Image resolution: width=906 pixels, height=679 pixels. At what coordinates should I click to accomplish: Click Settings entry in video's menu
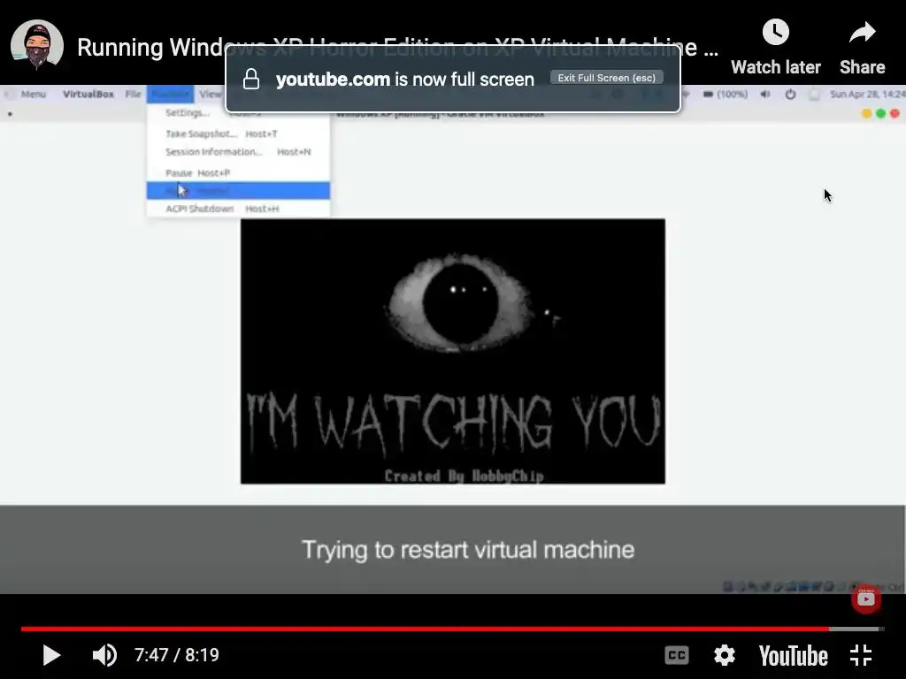click(188, 112)
